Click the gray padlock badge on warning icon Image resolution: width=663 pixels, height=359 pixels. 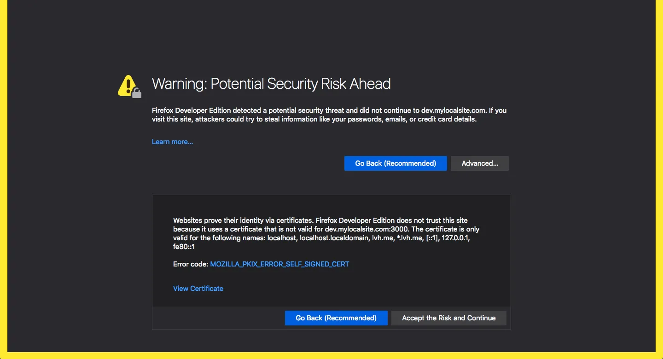137,93
